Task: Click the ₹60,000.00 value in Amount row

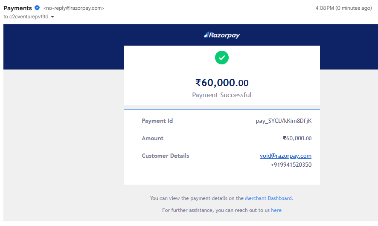Action: click(x=297, y=138)
